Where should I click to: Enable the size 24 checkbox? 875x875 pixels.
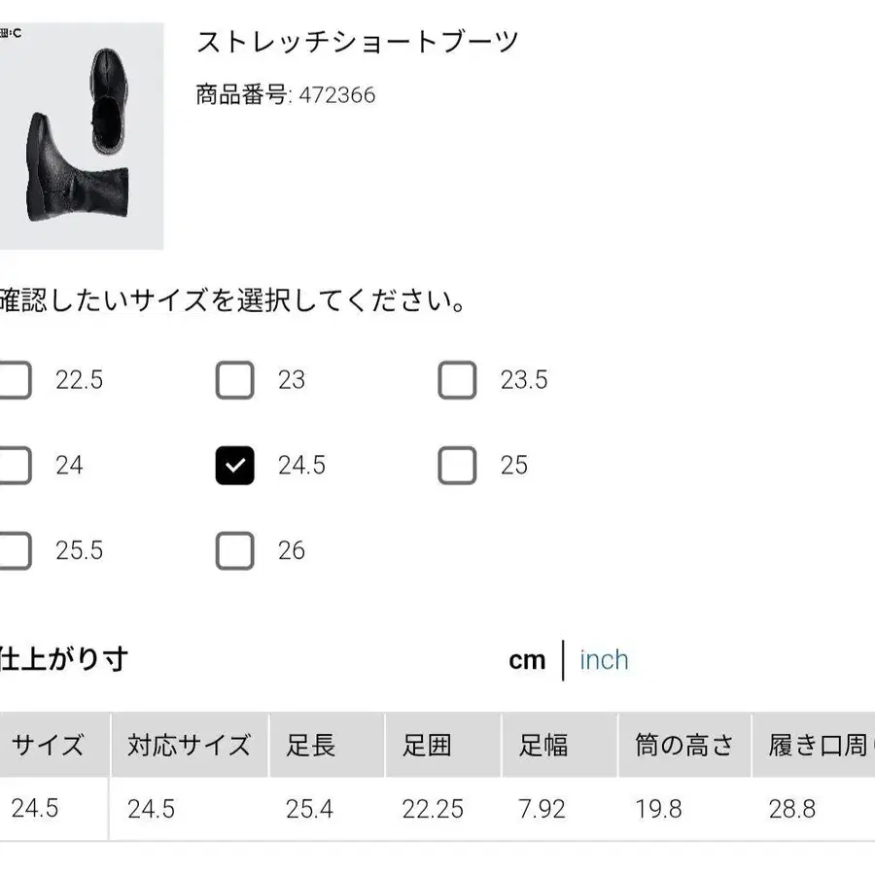pyautogui.click(x=12, y=466)
